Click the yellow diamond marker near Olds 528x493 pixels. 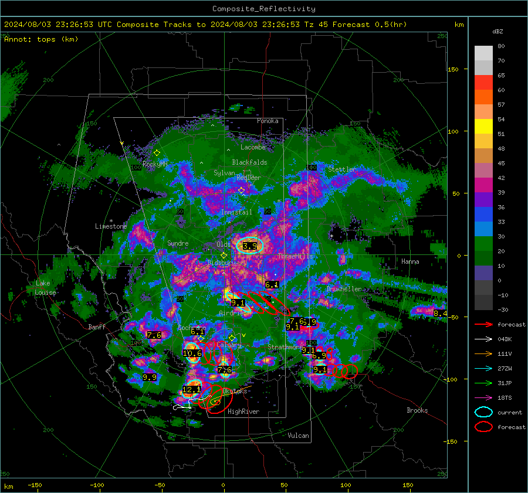[224, 256]
